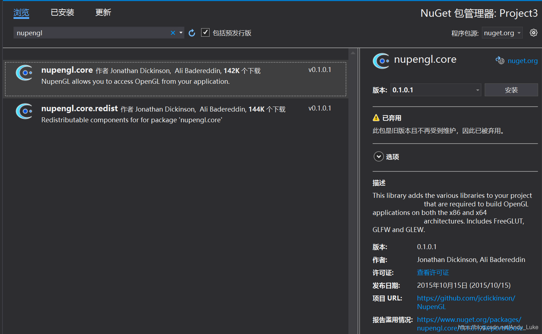This screenshot has height=334, width=542.
Task: Open NuGet package manager settings gear
Action: click(533, 33)
